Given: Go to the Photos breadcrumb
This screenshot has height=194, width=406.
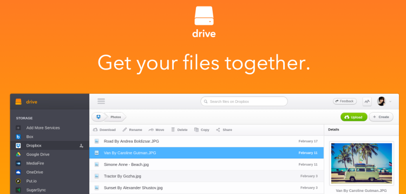Looking at the screenshot, I should coord(115,117).
